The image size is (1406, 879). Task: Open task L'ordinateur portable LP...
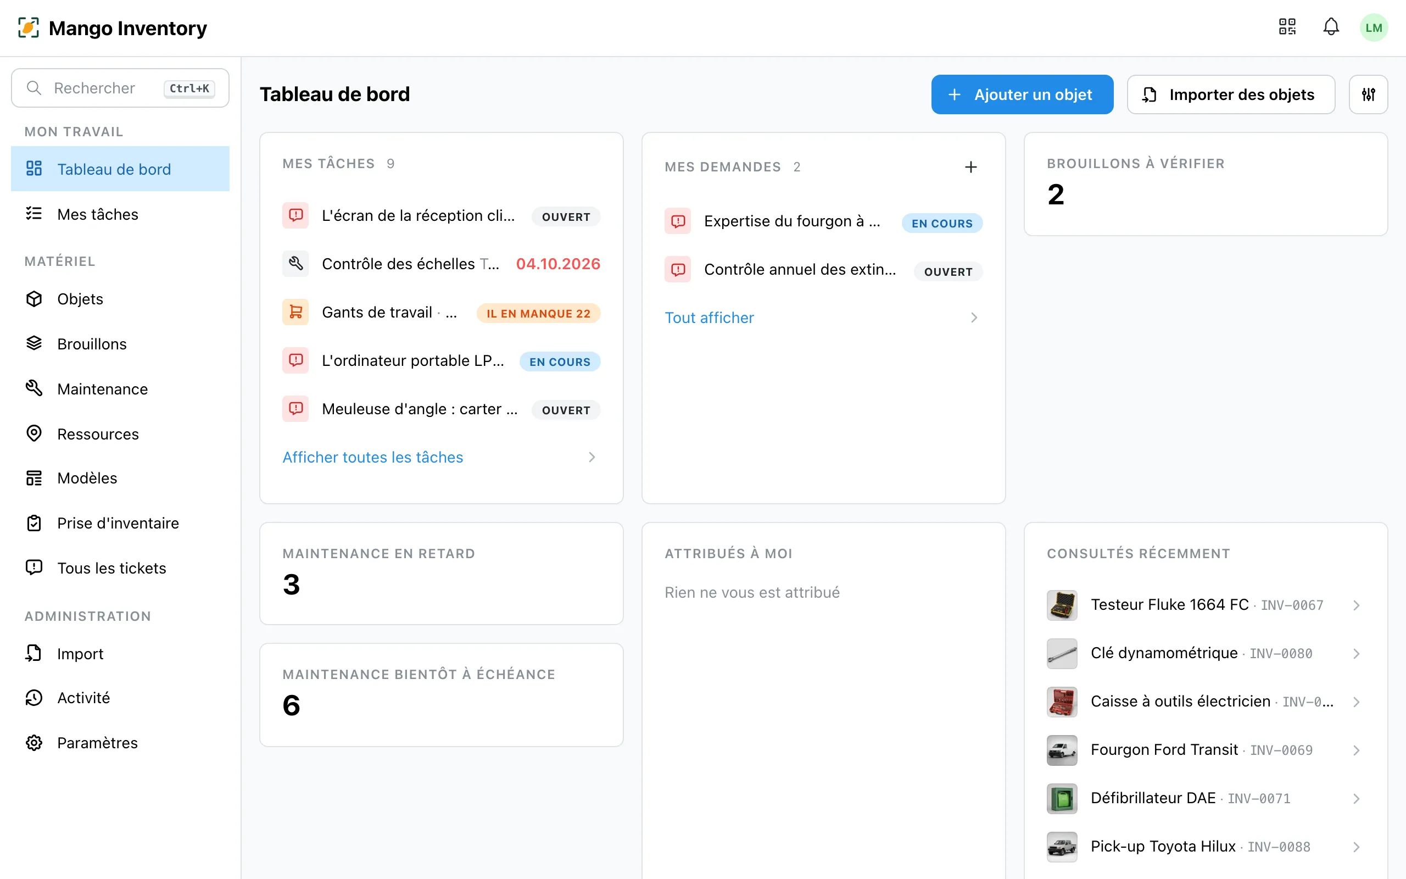(441, 360)
